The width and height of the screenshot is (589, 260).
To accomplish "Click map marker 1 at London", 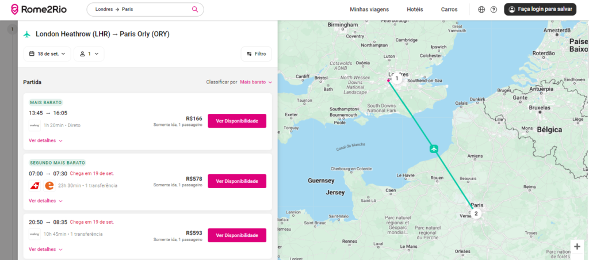I will tap(396, 78).
